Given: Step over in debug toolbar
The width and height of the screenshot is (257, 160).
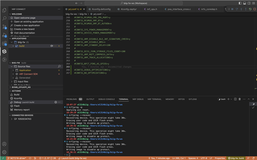Looking at the screenshot, I should (237, 9).
